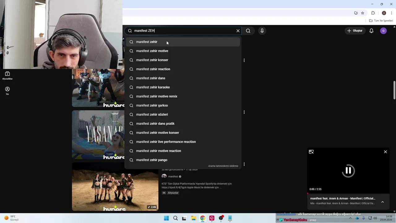The height and width of the screenshot is (223, 396).
Task: Open the purple account avatar menu
Action: click(383, 31)
